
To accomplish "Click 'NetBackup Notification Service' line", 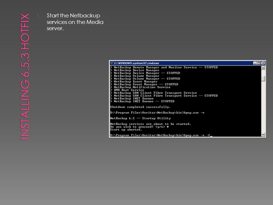I will [140, 87].
